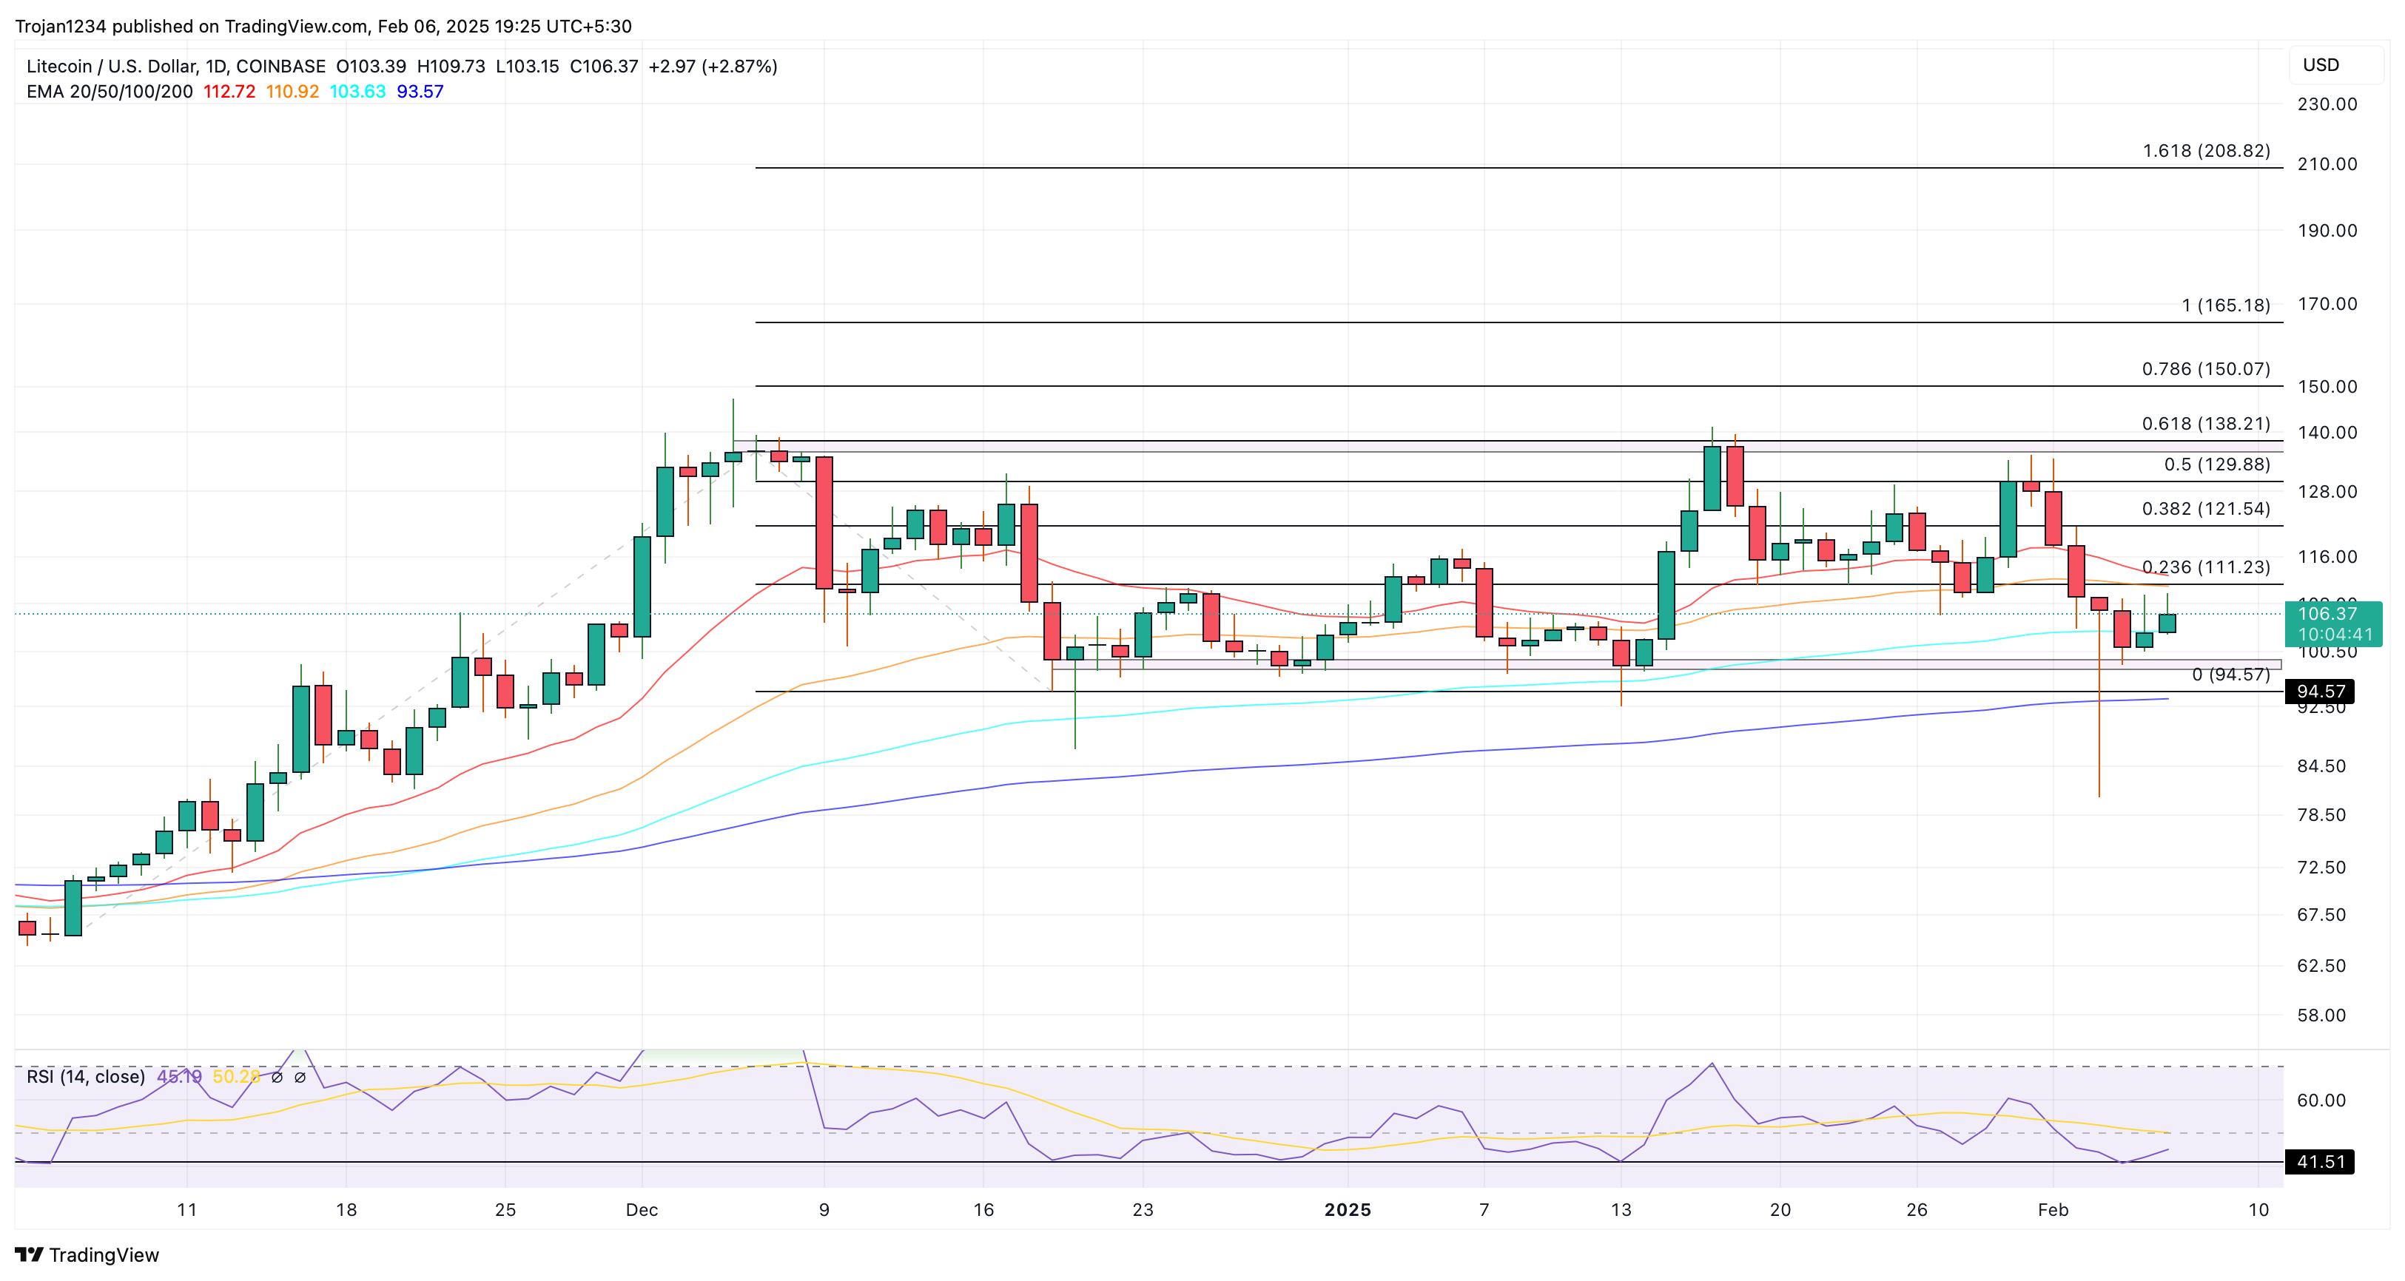
Task: Click the purple RSI value 45.19
Action: 179,1077
